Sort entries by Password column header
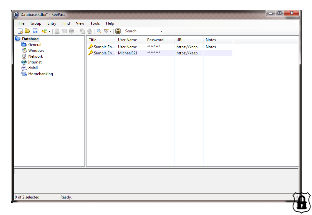This screenshot has height=215, width=312. click(x=160, y=40)
